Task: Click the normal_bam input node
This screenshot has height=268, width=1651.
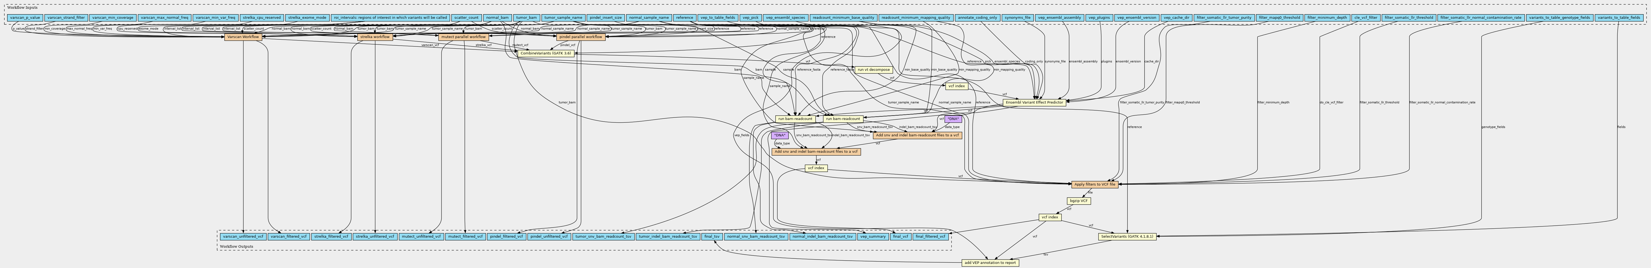Action: click(497, 18)
